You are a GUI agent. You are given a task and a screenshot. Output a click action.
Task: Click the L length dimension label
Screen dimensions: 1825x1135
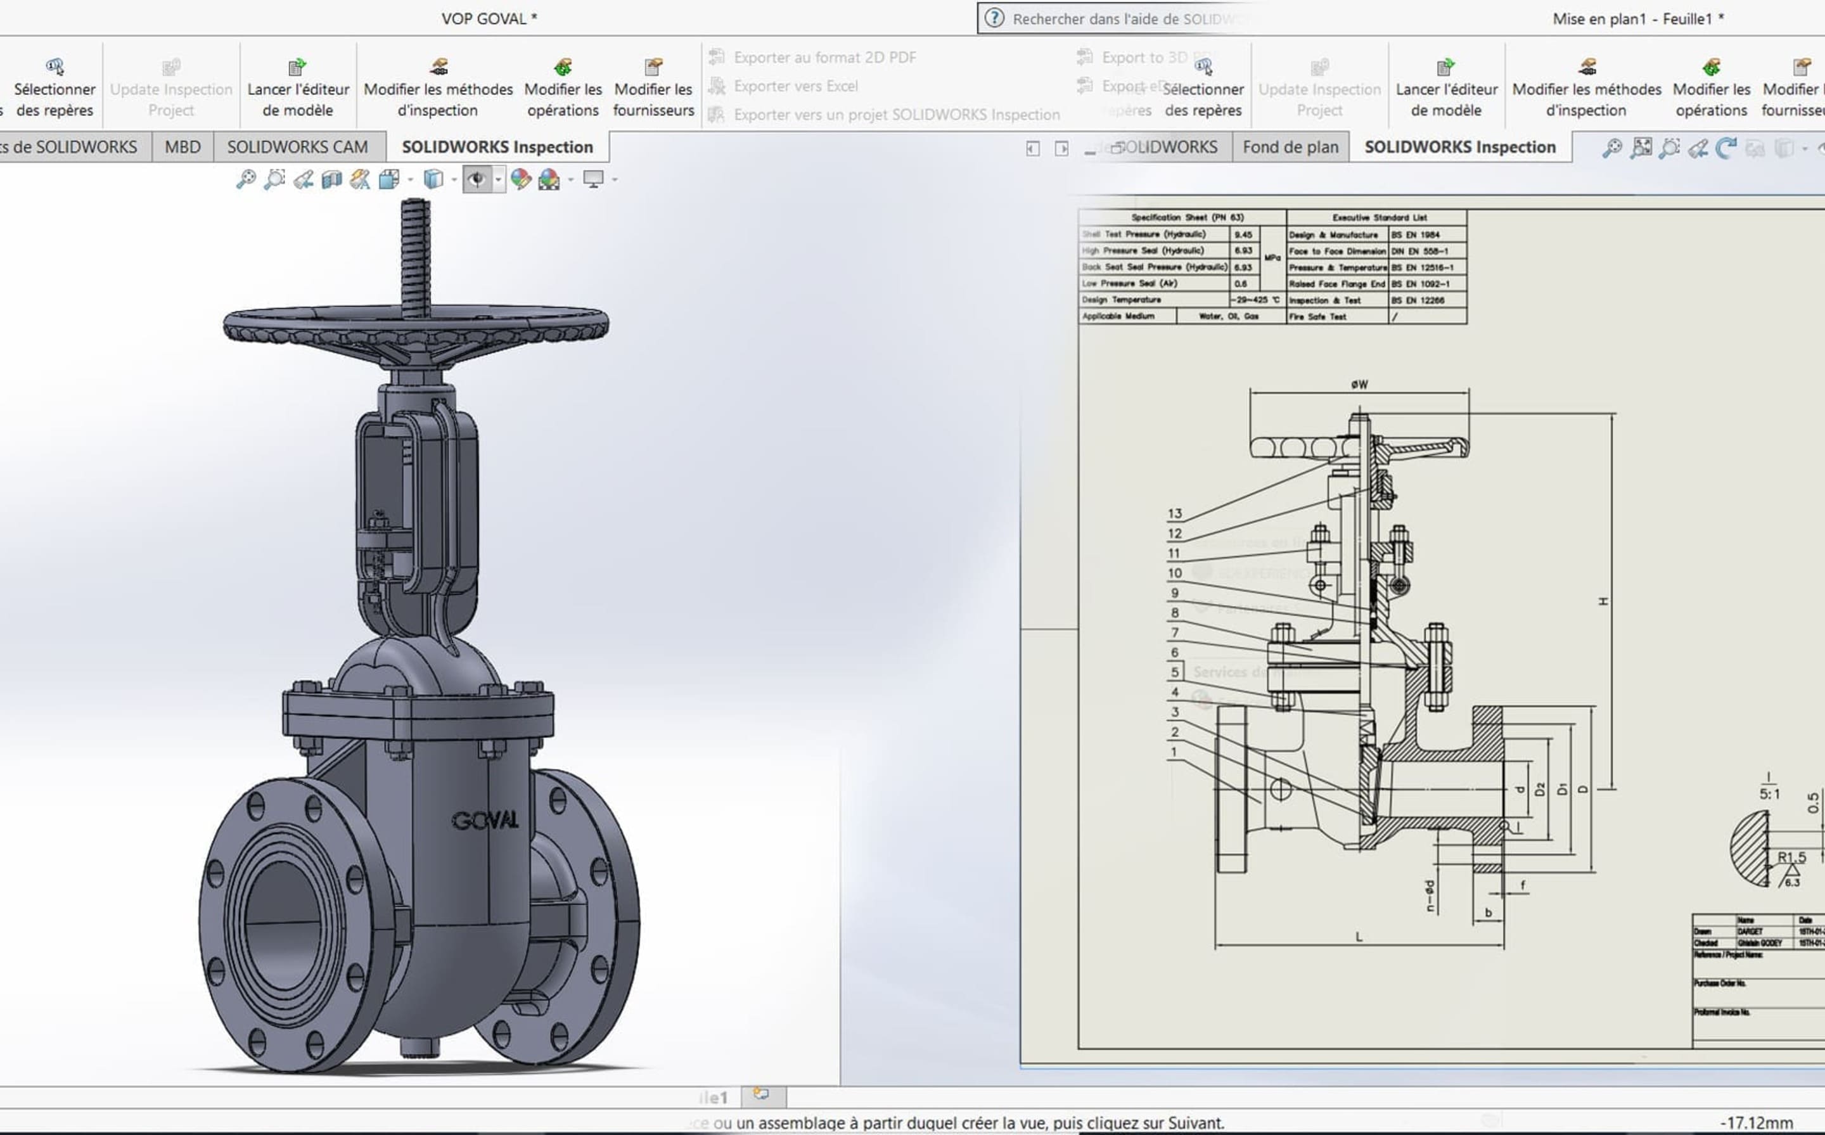point(1358,937)
